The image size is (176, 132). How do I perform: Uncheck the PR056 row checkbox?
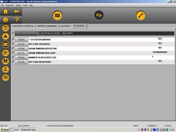point(13,57)
